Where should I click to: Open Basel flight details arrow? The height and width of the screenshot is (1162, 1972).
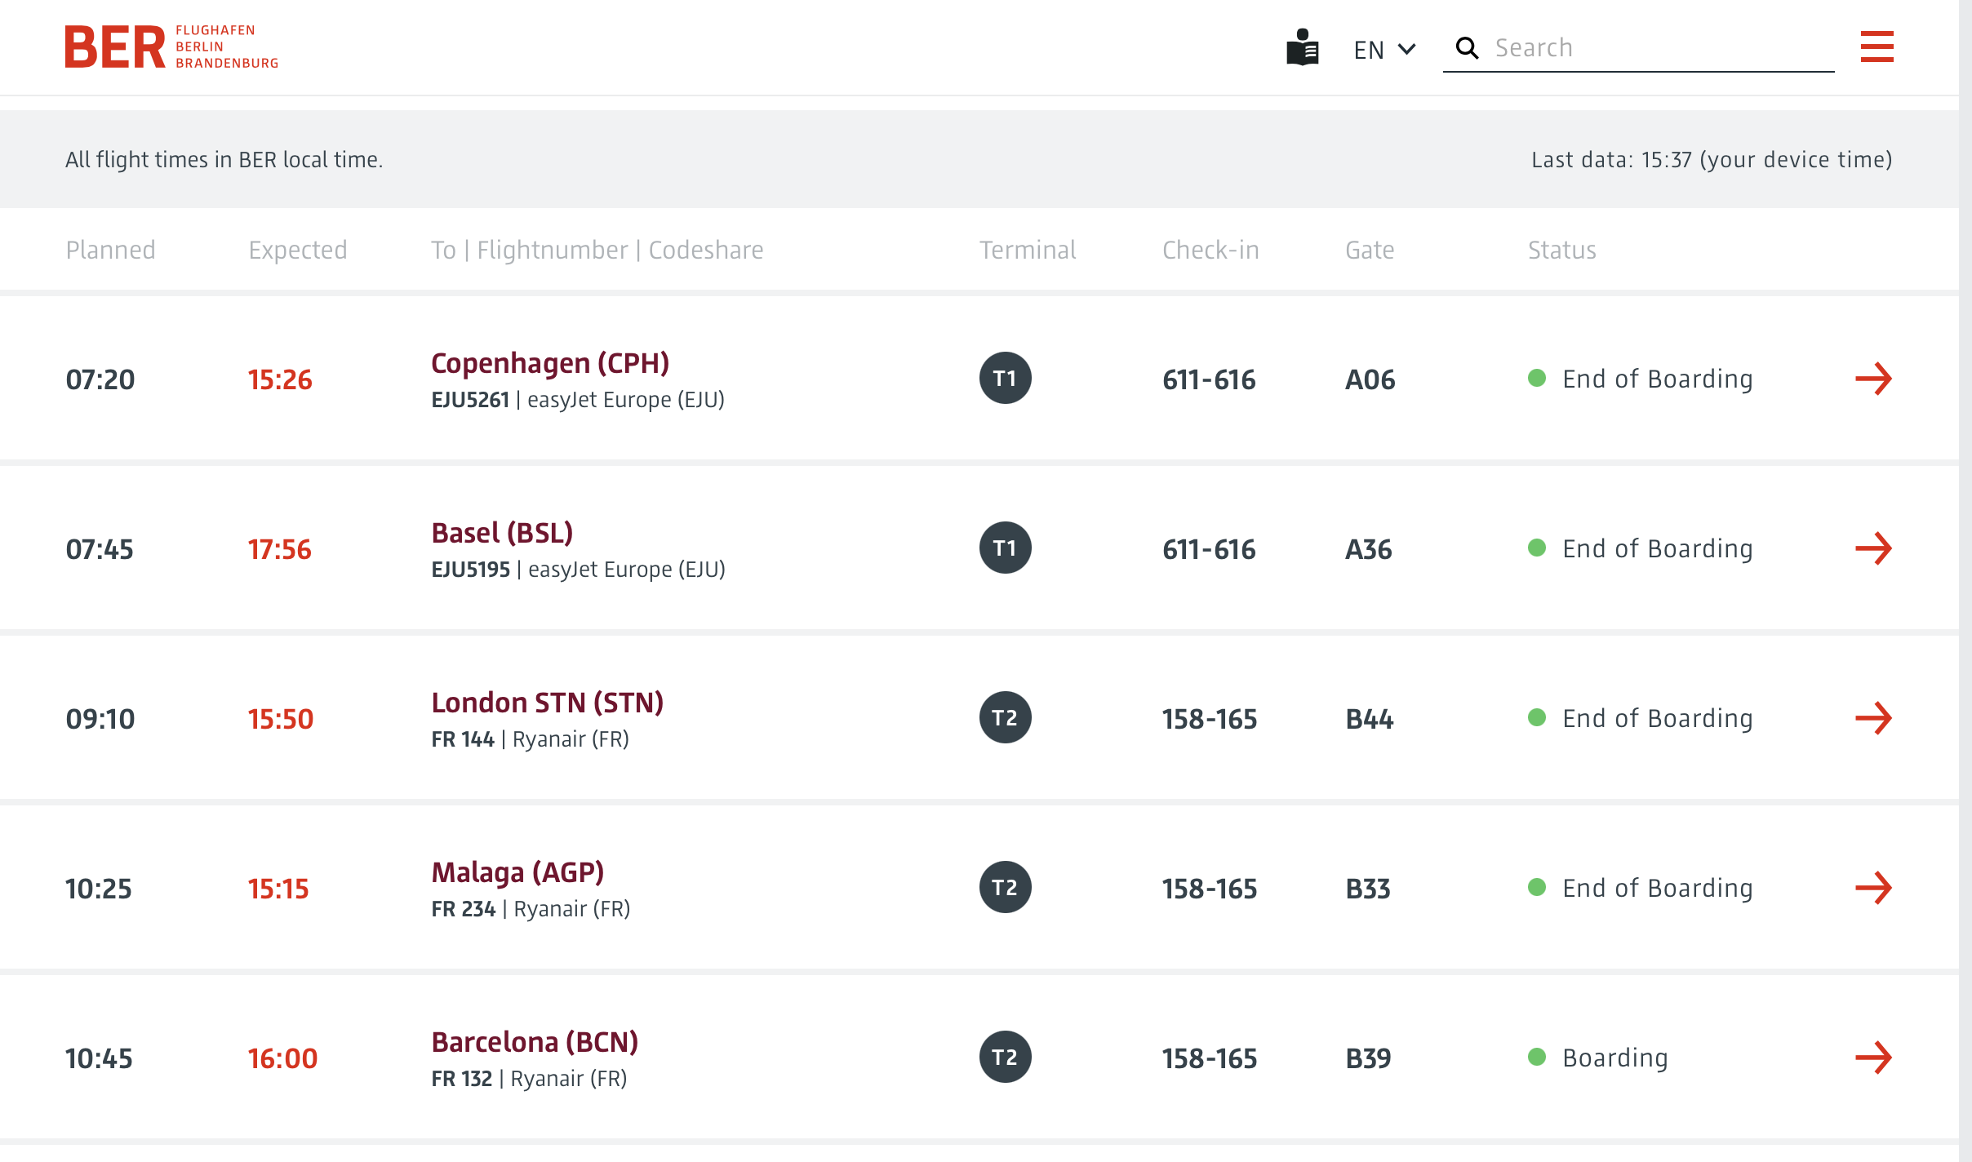tap(1873, 548)
